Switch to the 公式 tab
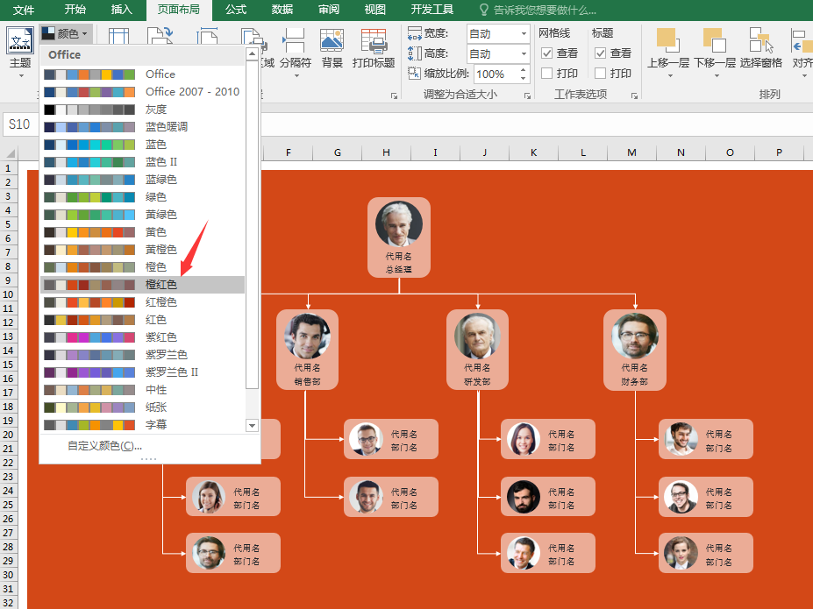The width and height of the screenshot is (813, 609). [236, 10]
